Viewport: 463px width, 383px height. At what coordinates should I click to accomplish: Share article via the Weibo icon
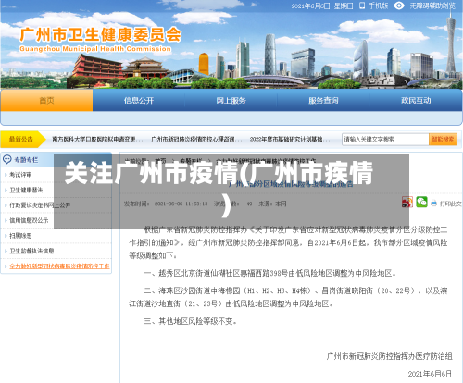pyautogui.click(x=407, y=203)
